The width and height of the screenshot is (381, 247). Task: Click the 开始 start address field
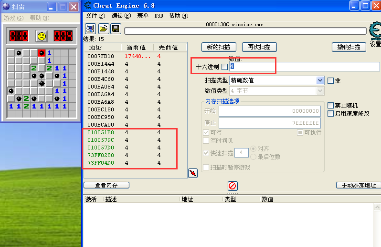pyautogui.click(x=270, y=111)
